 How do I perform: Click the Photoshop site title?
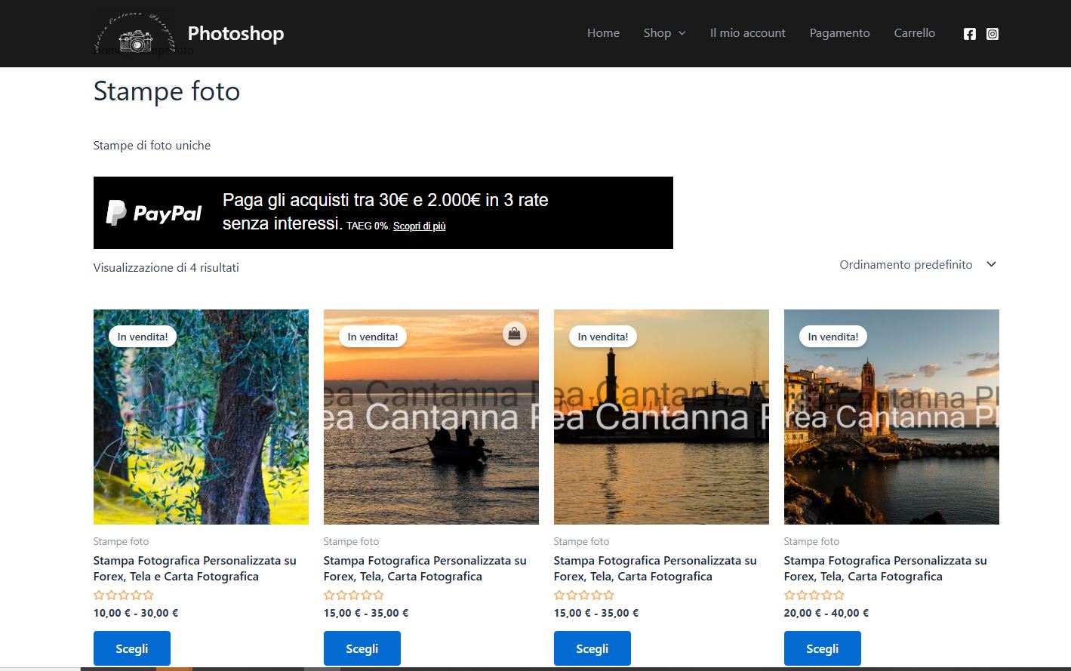(x=235, y=34)
